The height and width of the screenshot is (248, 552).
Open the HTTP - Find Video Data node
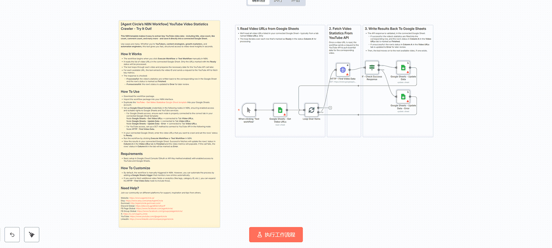point(343,70)
